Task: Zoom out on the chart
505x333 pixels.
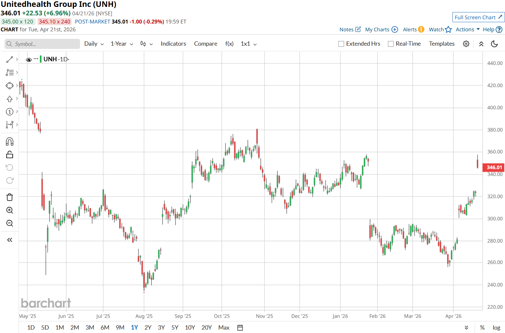Action: [9, 223]
